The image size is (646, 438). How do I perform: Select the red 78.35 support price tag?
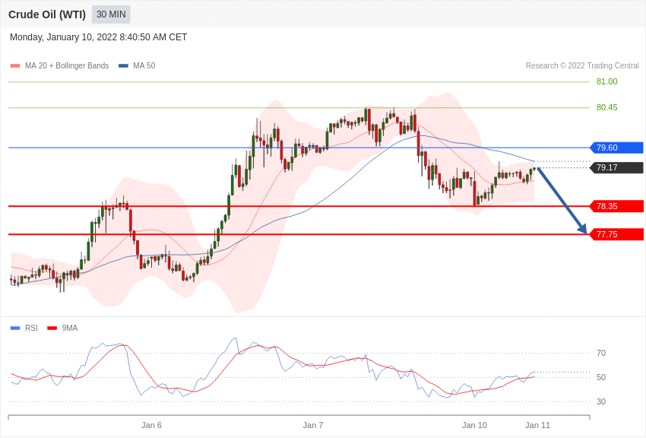coord(616,206)
